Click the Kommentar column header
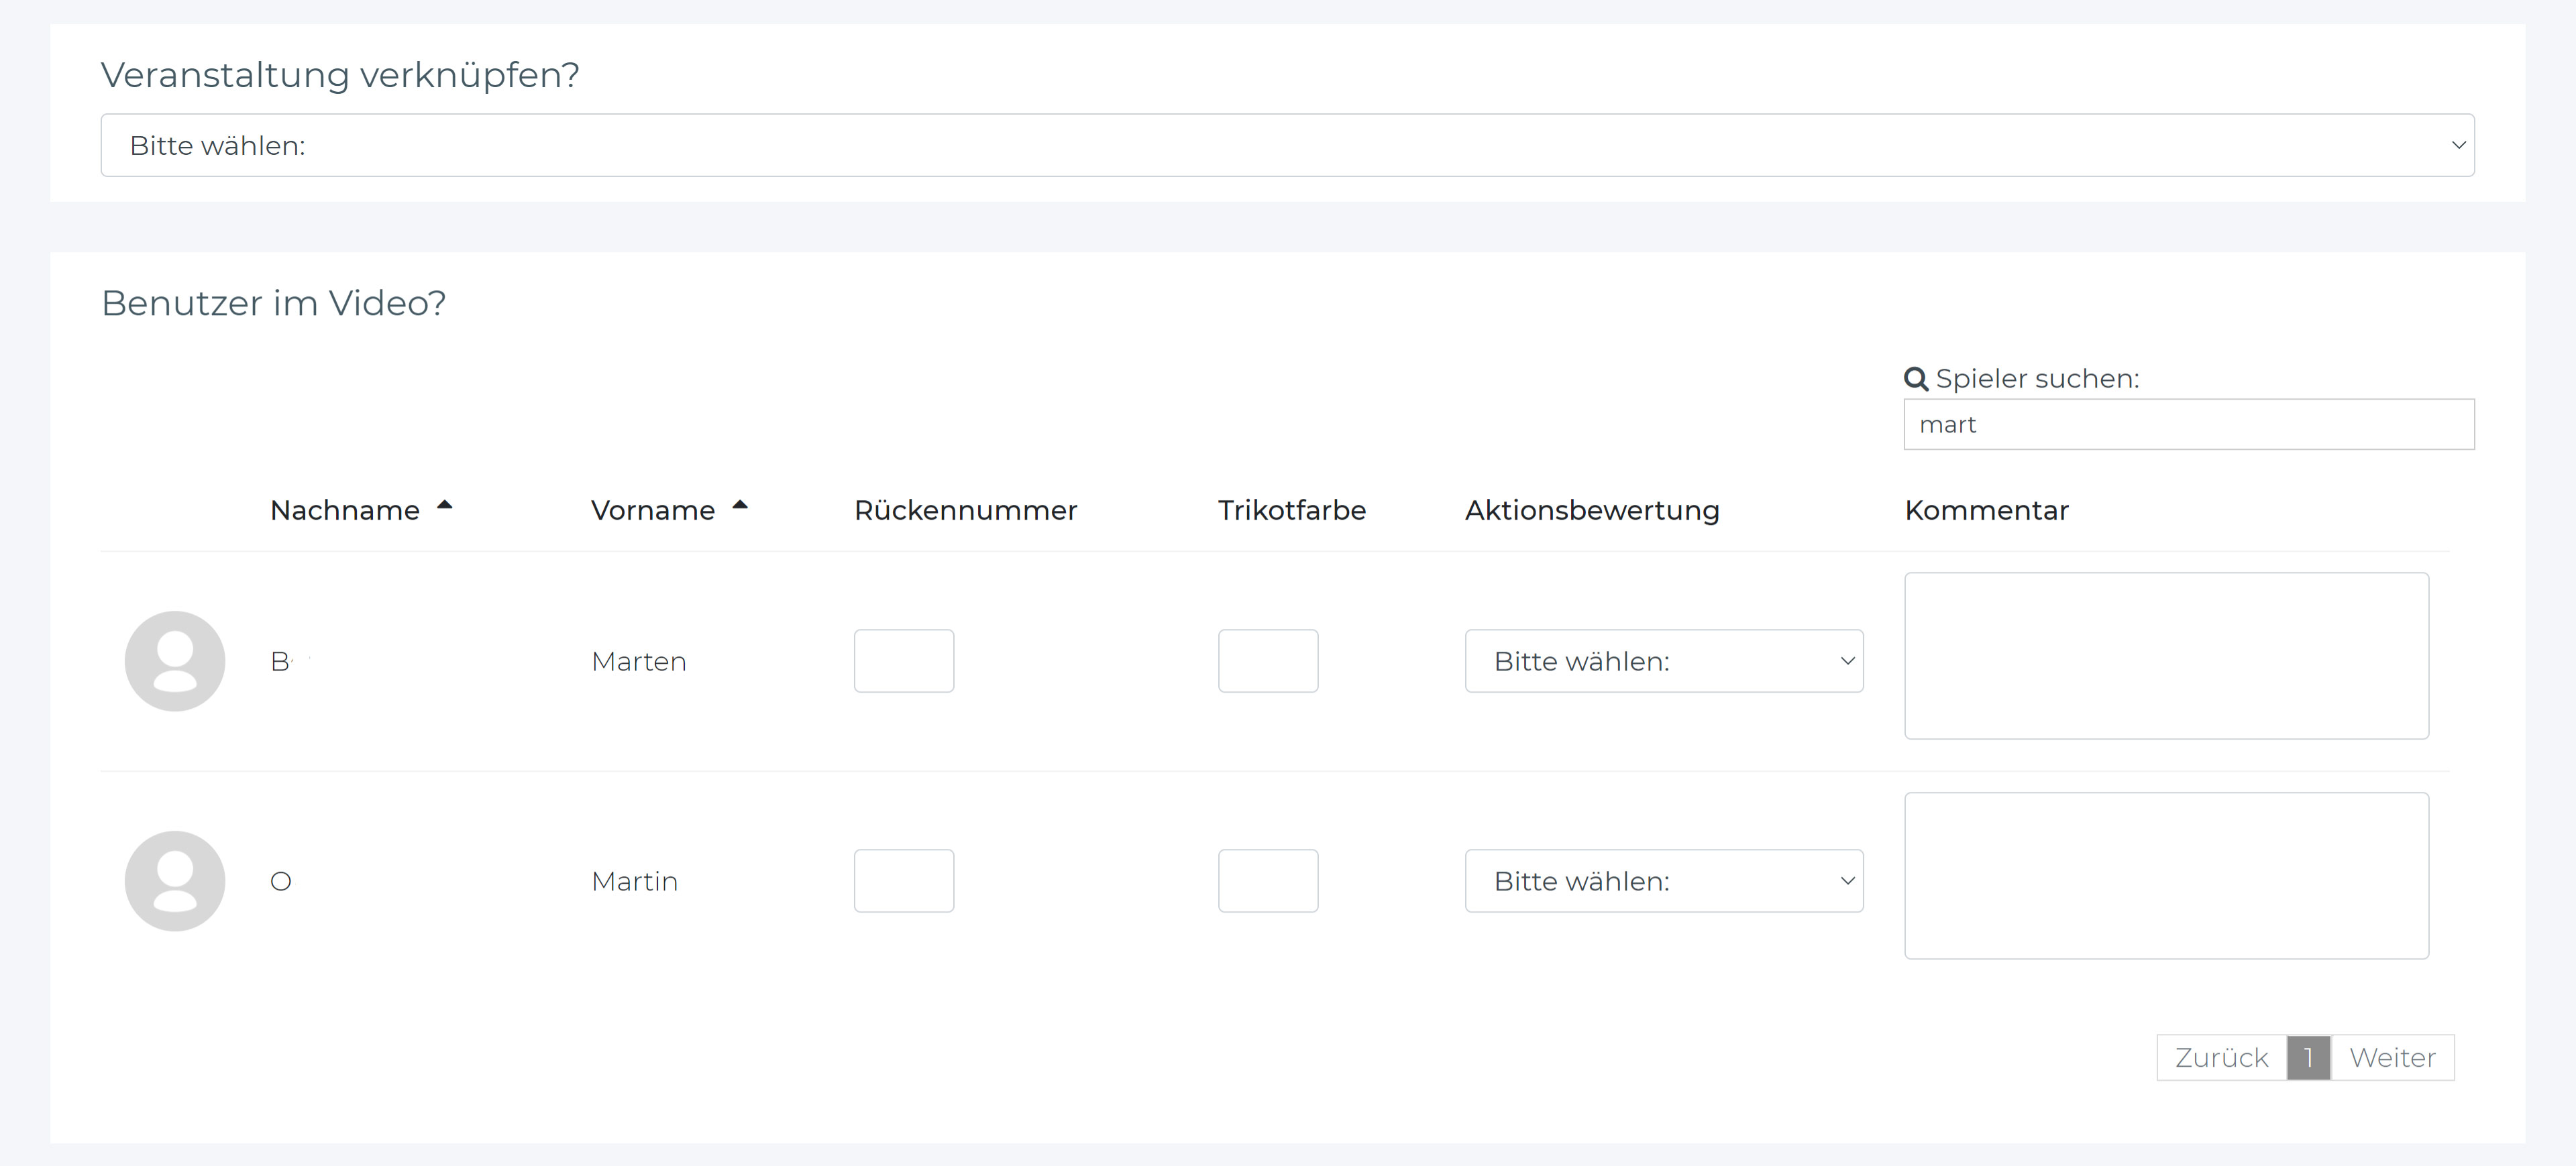This screenshot has height=1166, width=2576. pos(1987,510)
